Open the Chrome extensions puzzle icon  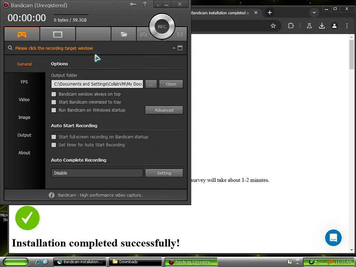pos(291,26)
